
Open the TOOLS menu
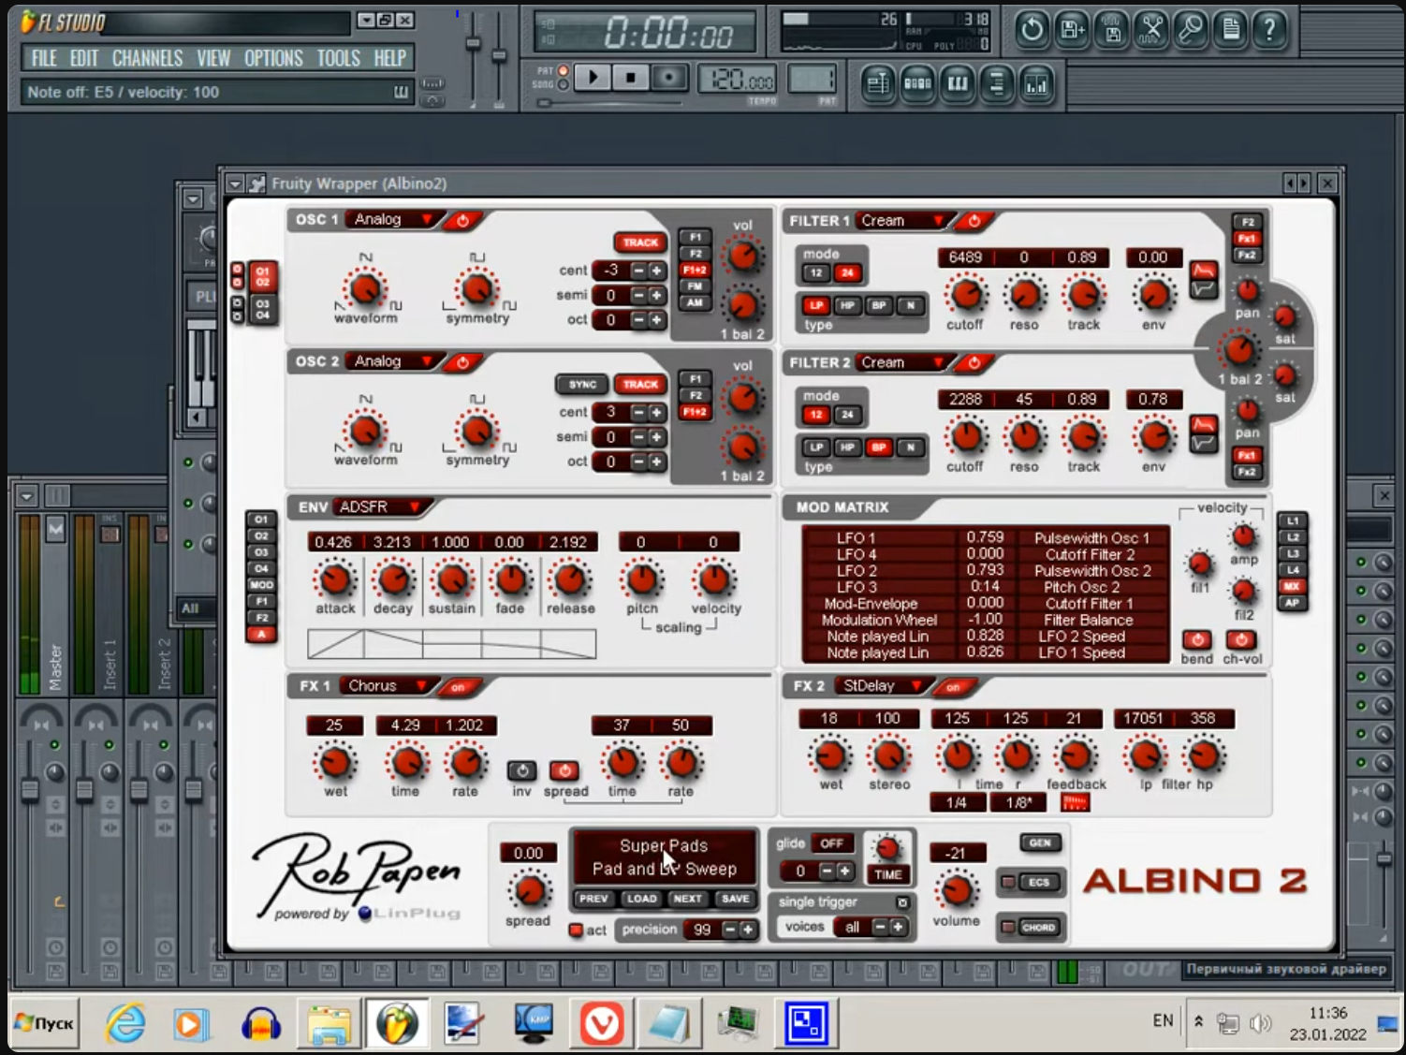point(338,58)
